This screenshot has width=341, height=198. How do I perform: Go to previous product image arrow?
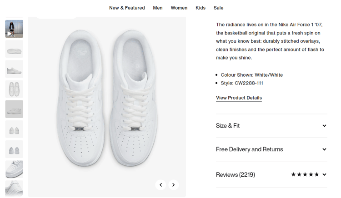point(160,185)
